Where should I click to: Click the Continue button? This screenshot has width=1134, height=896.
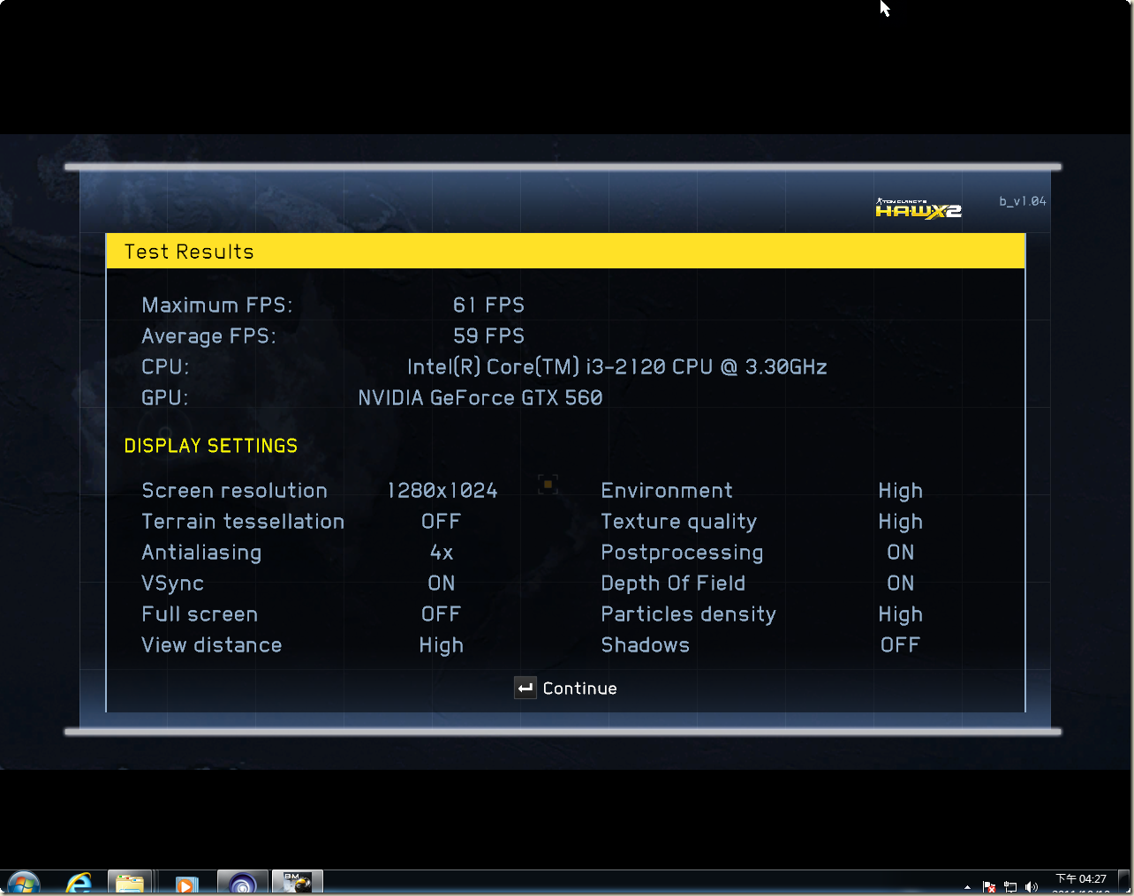click(x=566, y=689)
